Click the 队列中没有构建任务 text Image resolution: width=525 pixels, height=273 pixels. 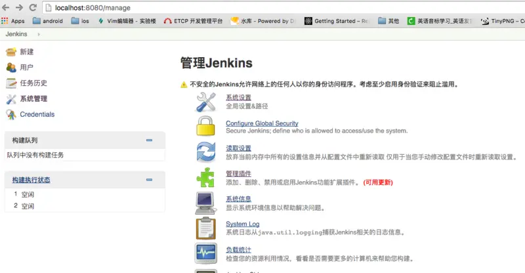(x=35, y=155)
